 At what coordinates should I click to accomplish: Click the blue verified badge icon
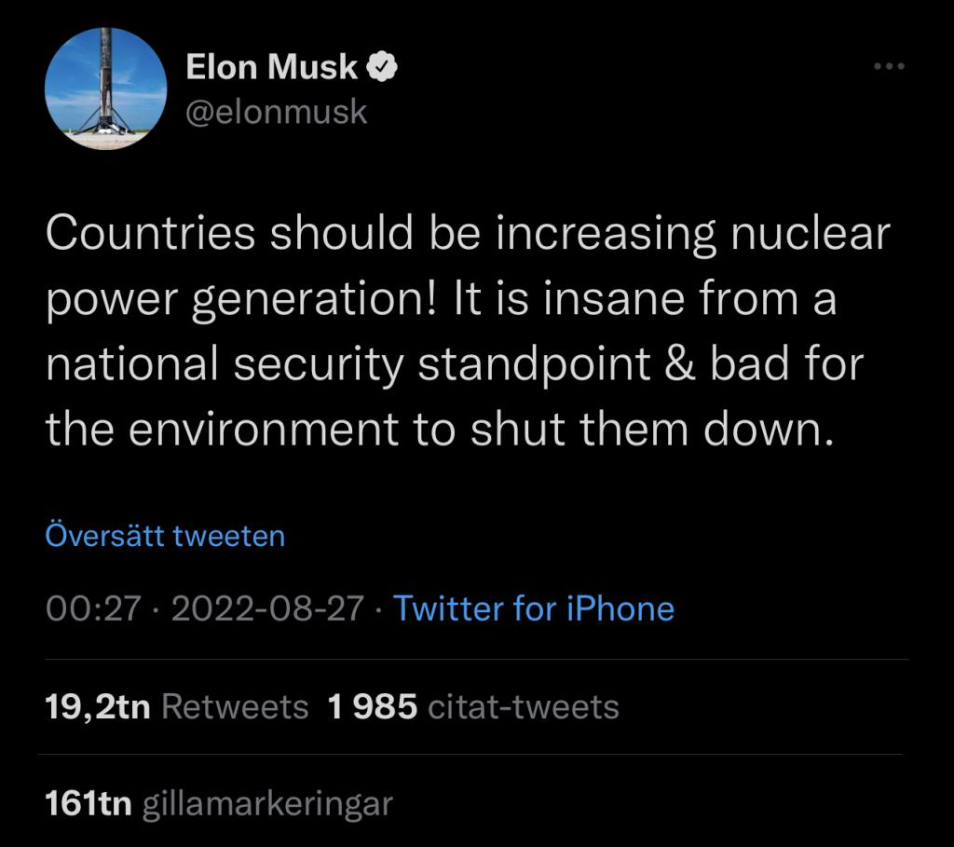coord(381,66)
